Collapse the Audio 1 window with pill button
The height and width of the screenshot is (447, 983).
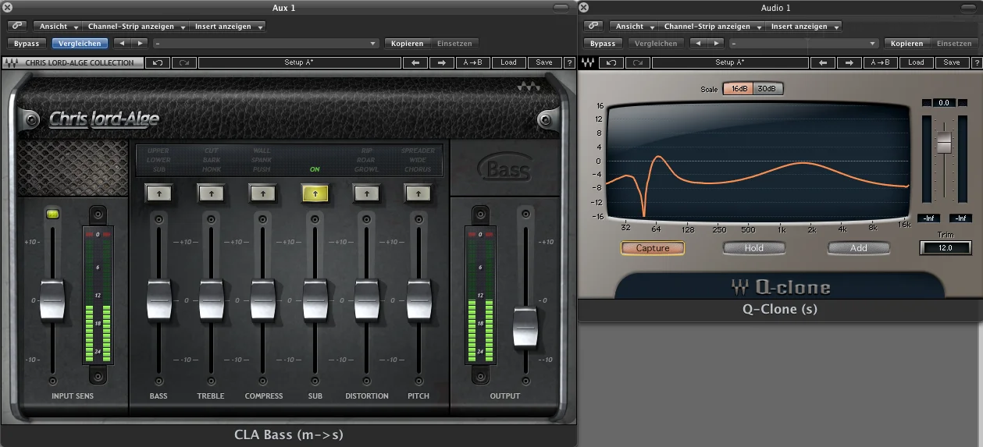tap(967, 7)
